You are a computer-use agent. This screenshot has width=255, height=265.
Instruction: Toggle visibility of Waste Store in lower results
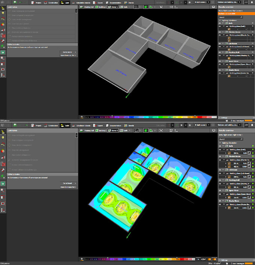pos(220,201)
